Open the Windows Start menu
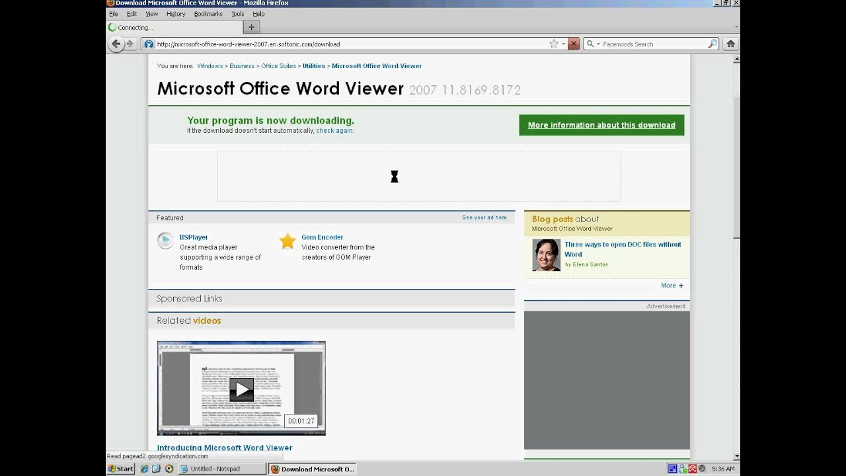846x476 pixels. pos(120,469)
